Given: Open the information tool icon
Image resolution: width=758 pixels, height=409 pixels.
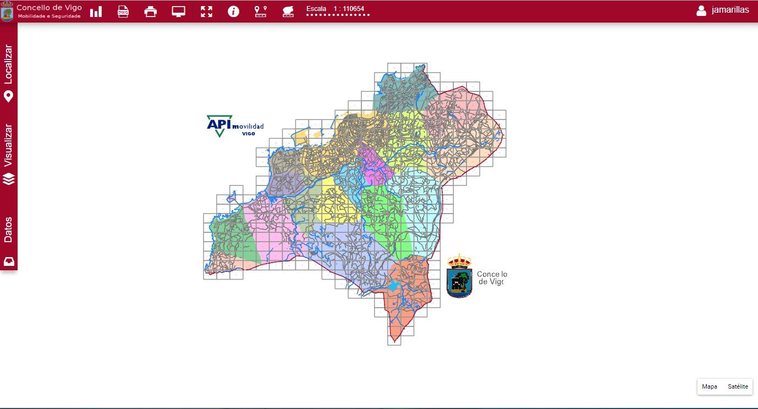Looking at the screenshot, I should tap(234, 12).
